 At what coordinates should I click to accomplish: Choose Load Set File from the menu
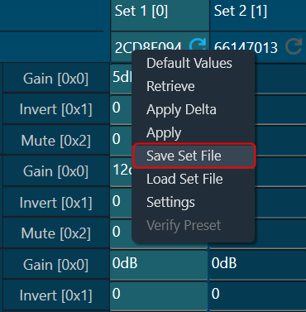point(184,179)
